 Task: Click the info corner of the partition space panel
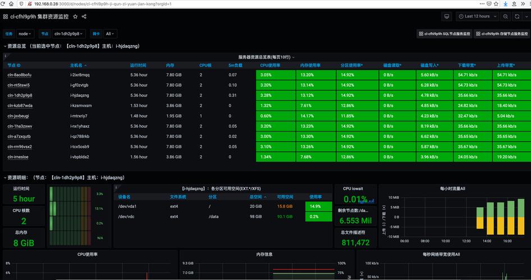[116, 187]
